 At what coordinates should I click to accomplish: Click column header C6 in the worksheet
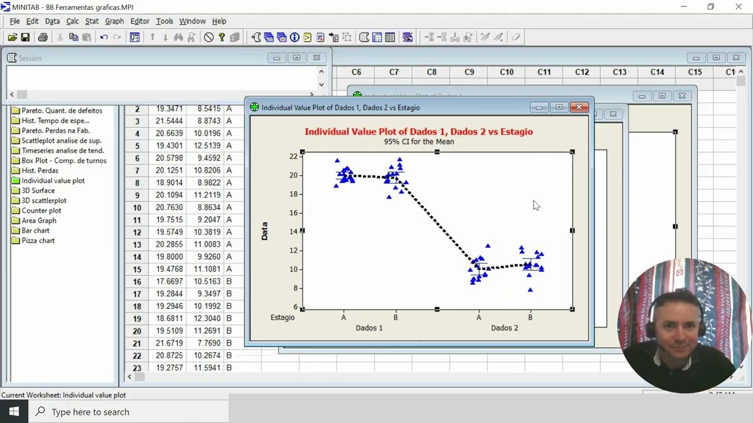coord(356,72)
